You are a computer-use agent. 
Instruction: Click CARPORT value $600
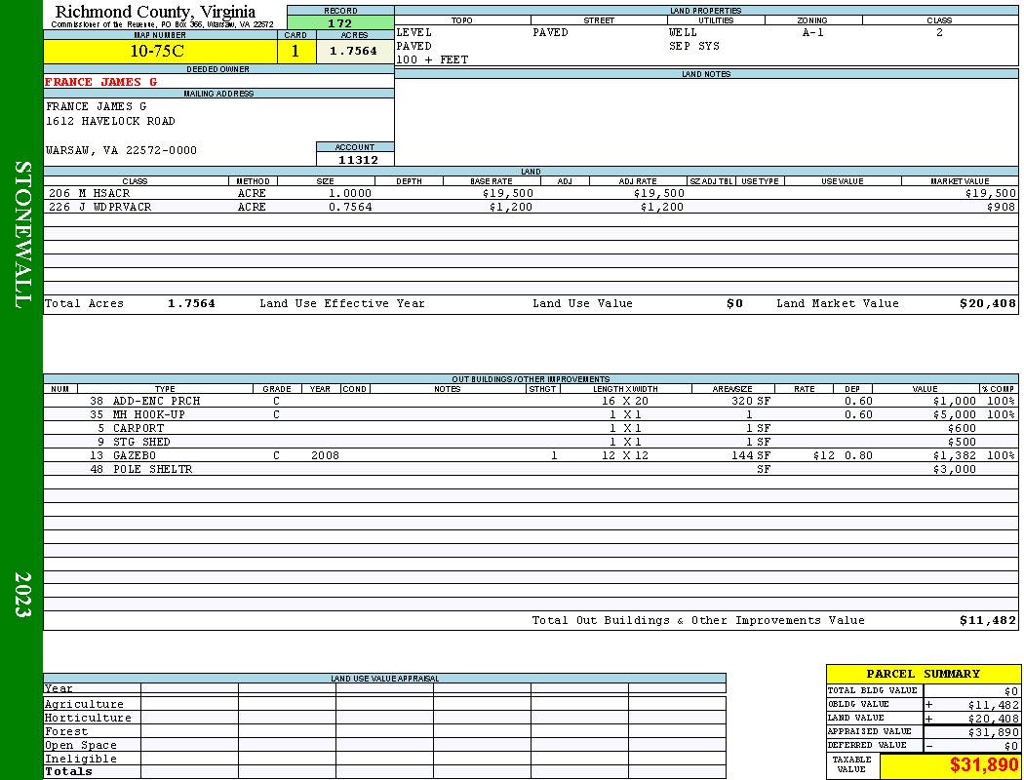point(962,428)
